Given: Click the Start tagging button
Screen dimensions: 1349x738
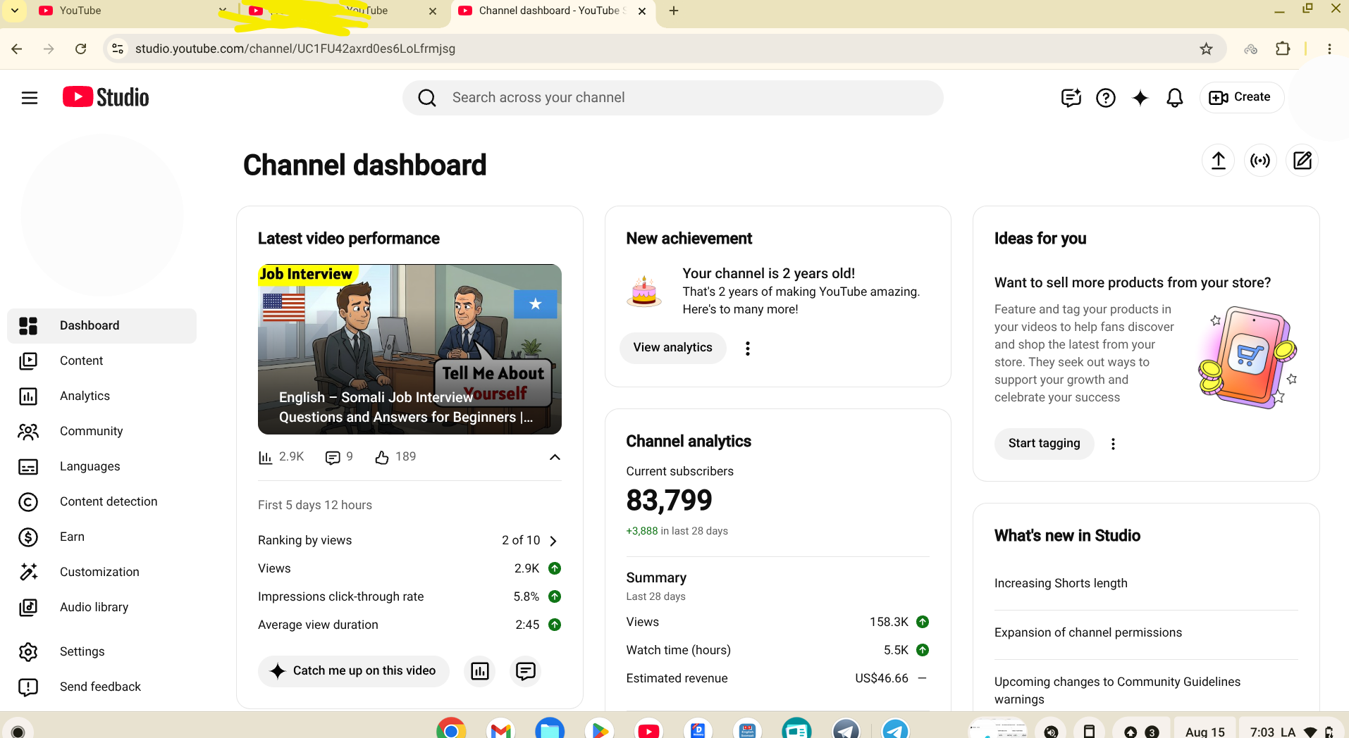Looking at the screenshot, I should pyautogui.click(x=1044, y=444).
